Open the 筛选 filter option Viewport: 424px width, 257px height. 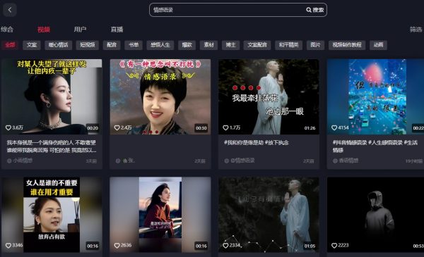(x=416, y=30)
